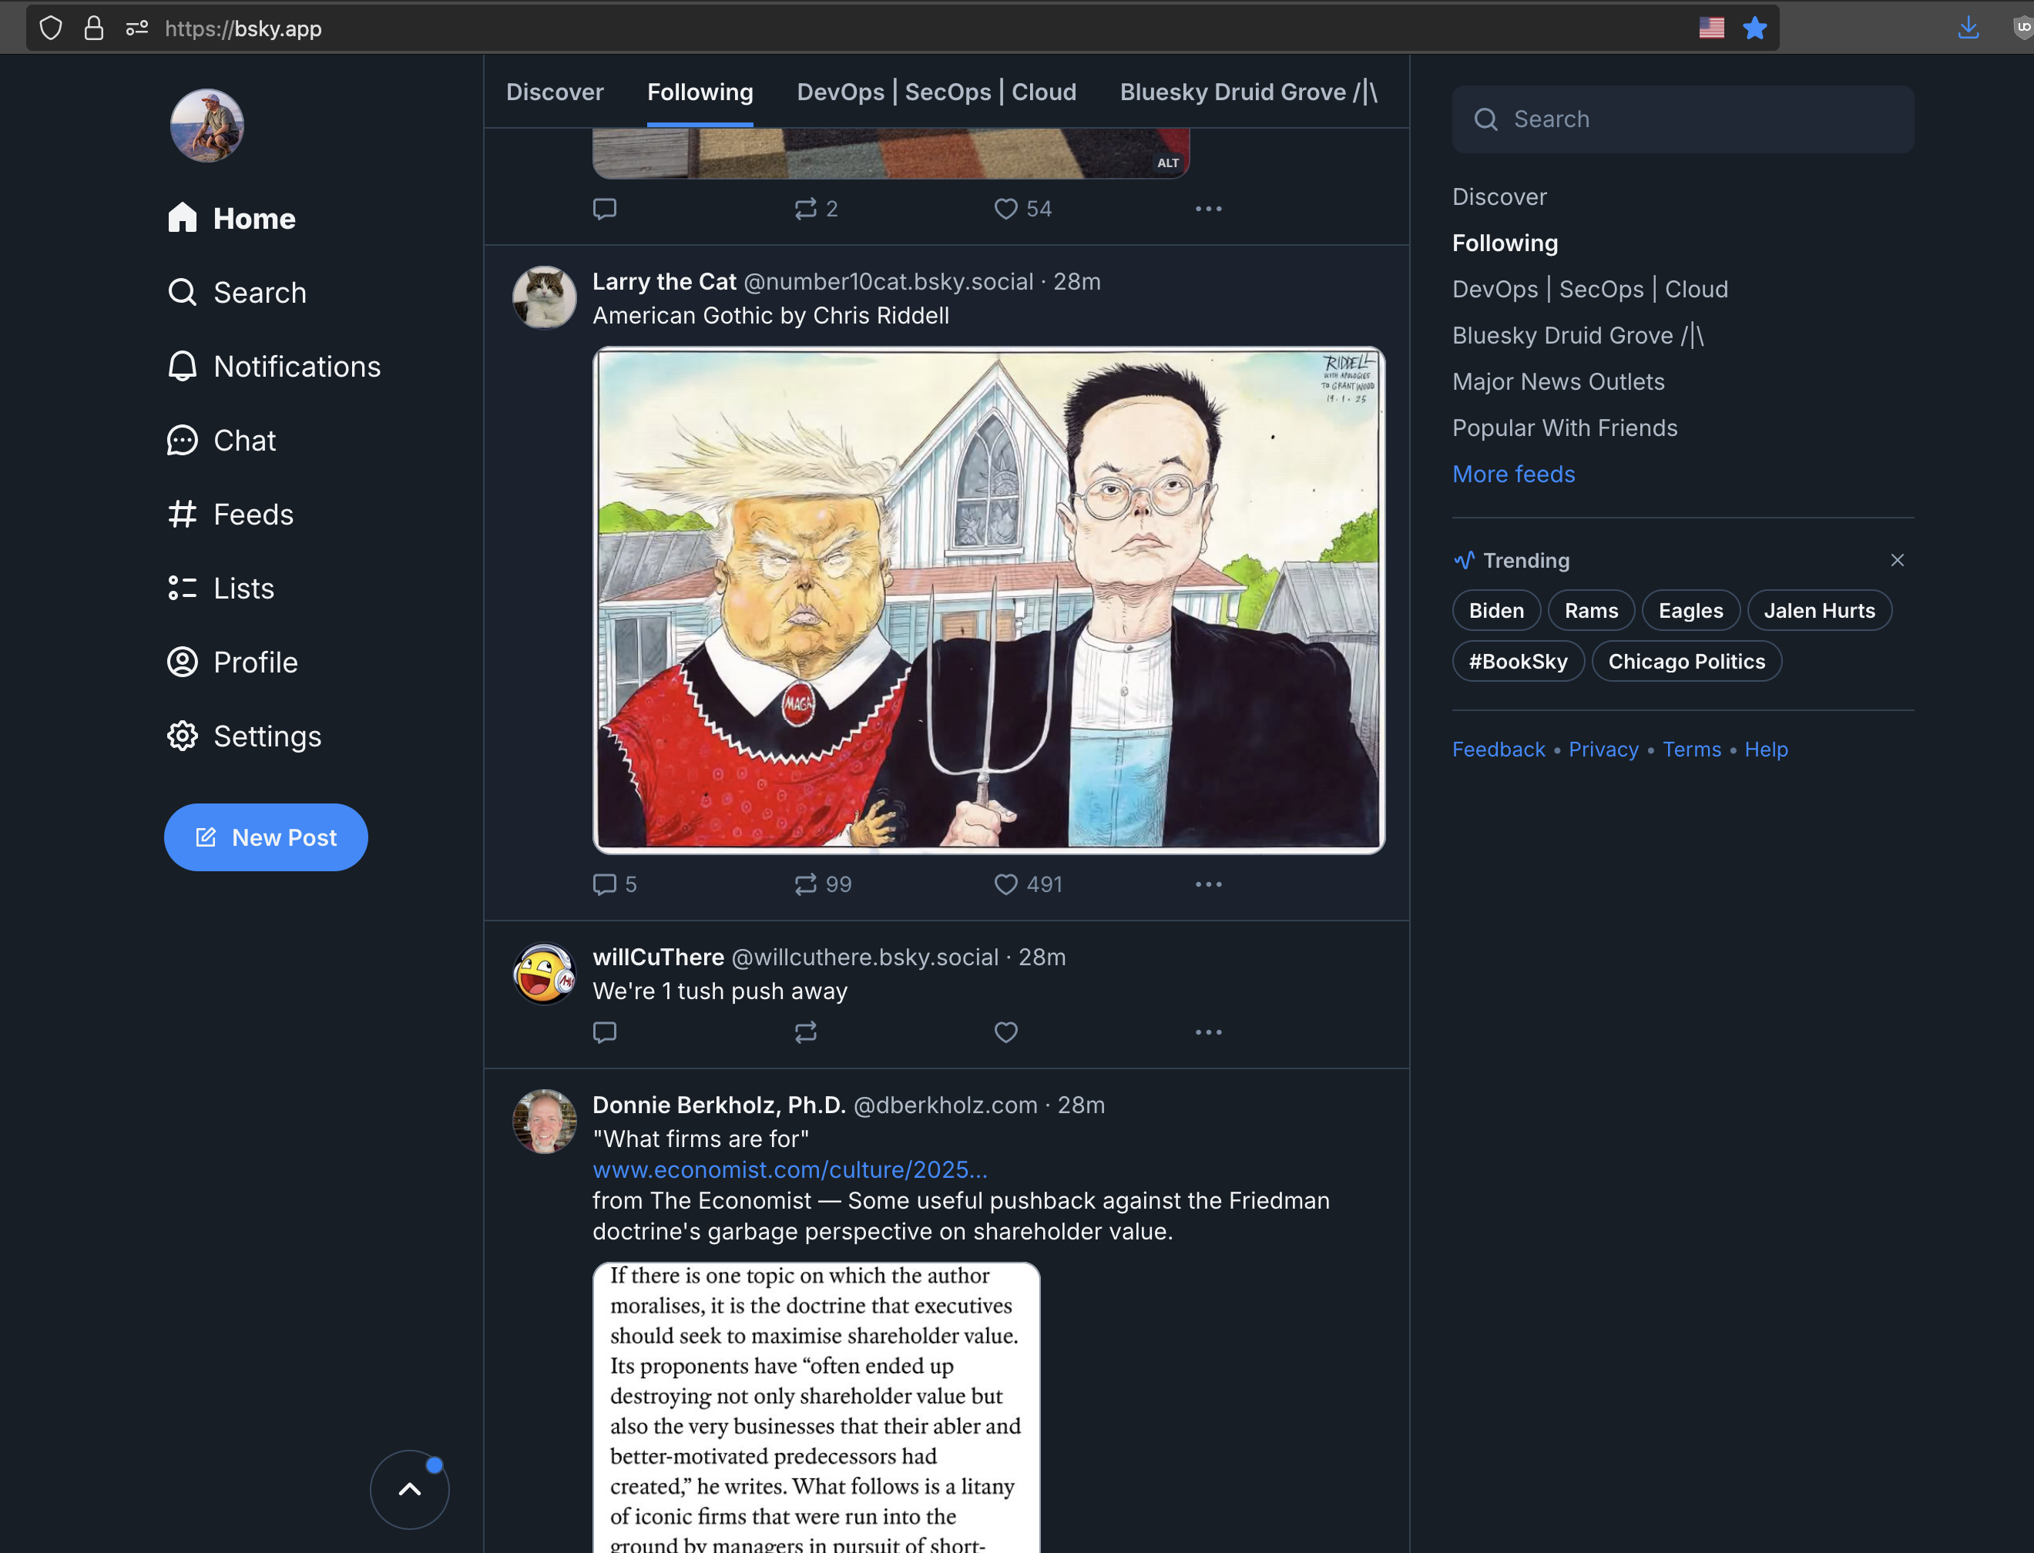Open more options on willCuThere post
2034x1553 pixels.
pos(1208,1031)
